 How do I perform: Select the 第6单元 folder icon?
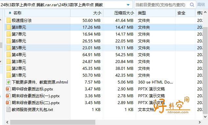(9, 41)
